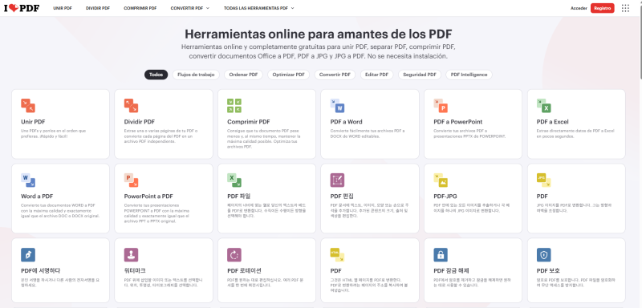
Task: Open the PDF a Word tool icon
Action: coord(337,106)
